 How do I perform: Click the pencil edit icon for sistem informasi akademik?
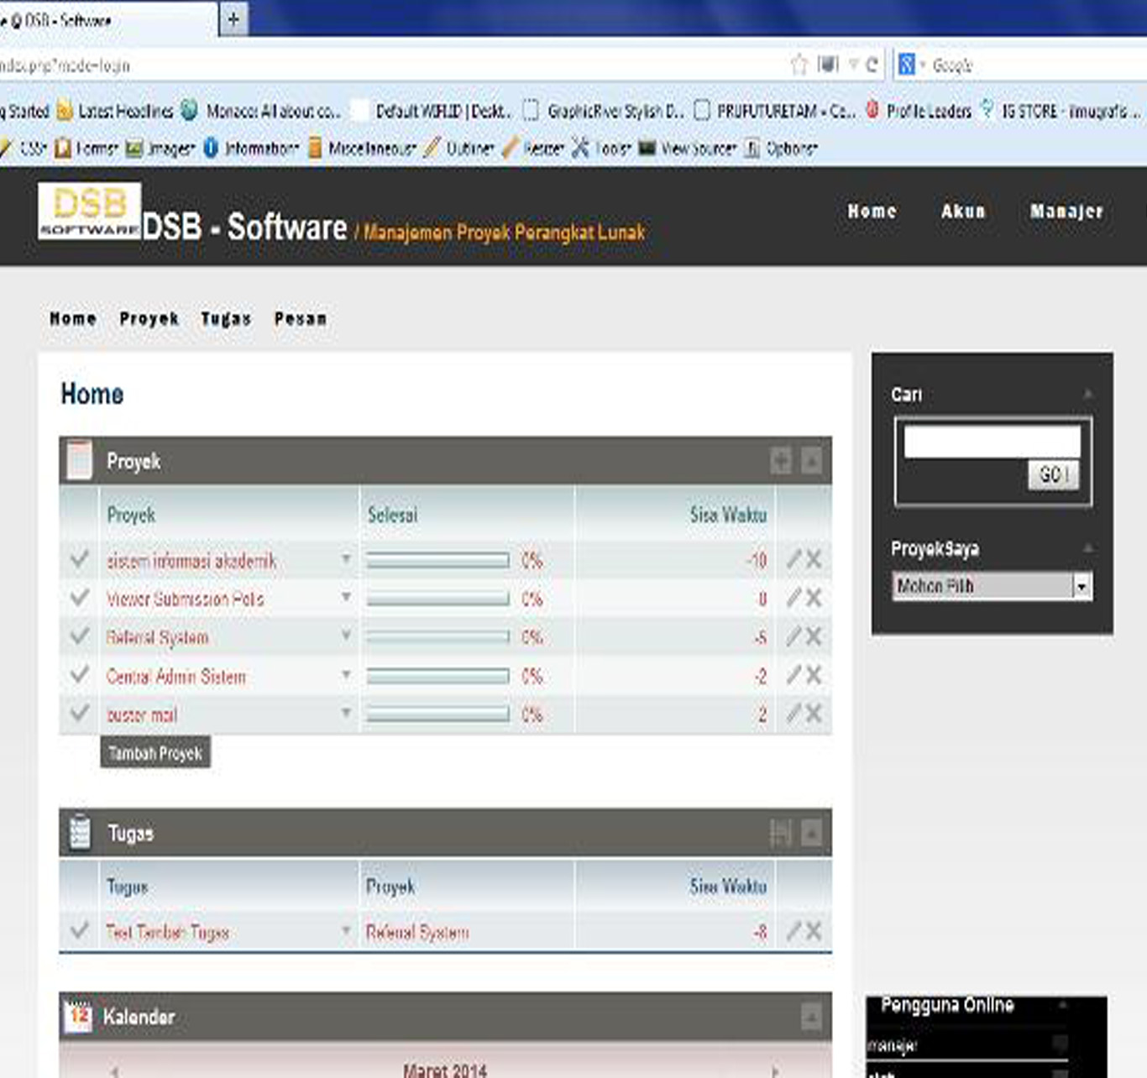click(793, 559)
